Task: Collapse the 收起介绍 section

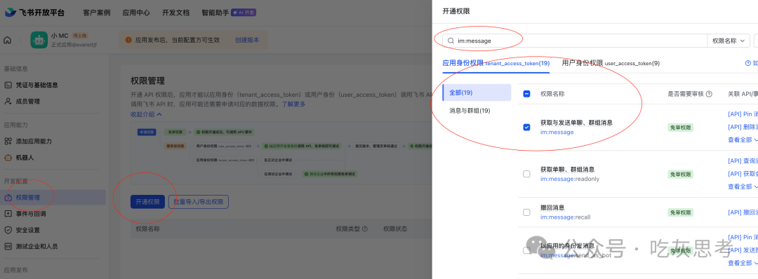Action: point(146,114)
